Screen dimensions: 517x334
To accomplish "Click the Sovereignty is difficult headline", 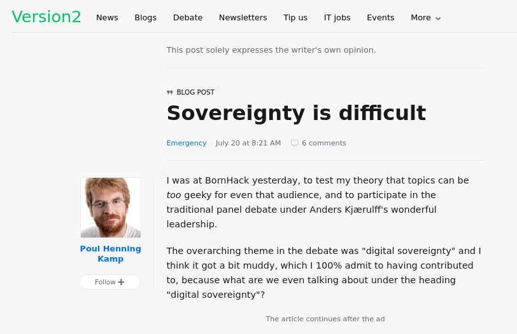I will [x=296, y=113].
